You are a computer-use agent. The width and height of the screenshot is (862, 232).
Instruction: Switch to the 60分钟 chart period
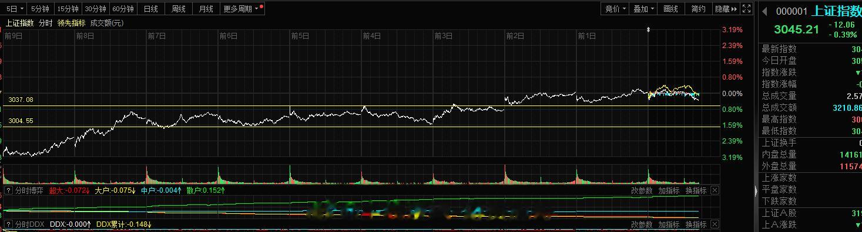[123, 9]
